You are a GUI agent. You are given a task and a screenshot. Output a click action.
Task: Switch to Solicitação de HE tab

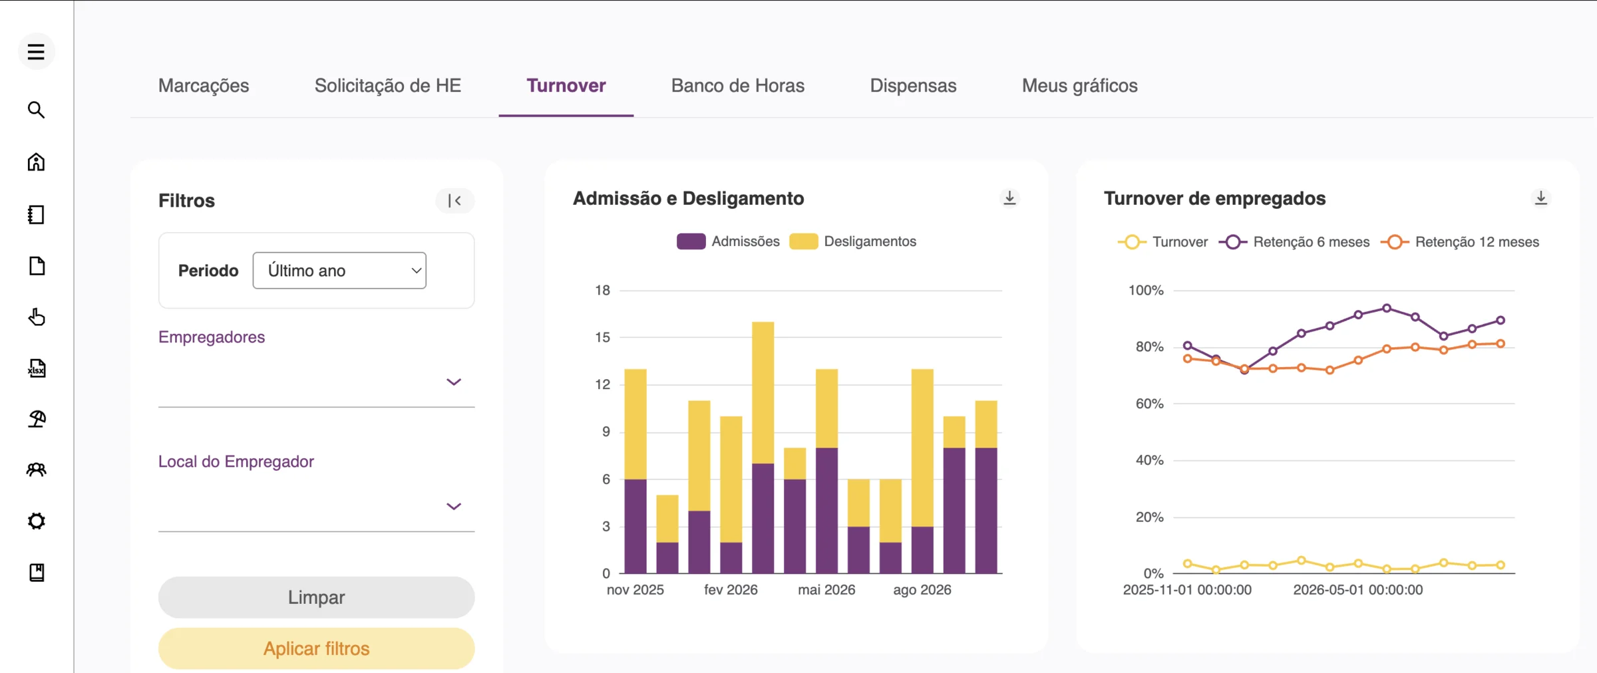point(388,86)
